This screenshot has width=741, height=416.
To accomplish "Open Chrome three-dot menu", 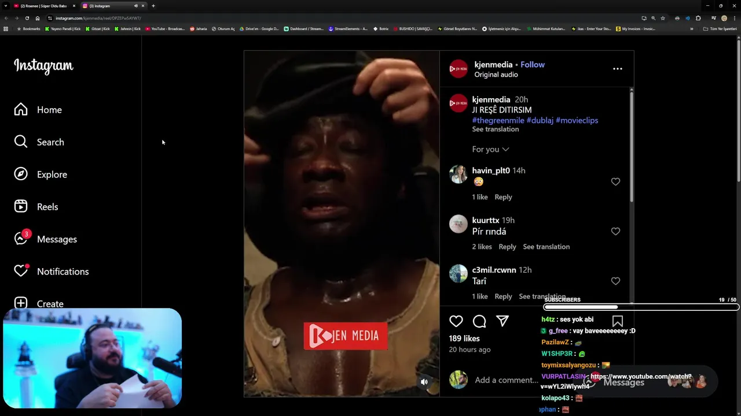I will 733,18.
